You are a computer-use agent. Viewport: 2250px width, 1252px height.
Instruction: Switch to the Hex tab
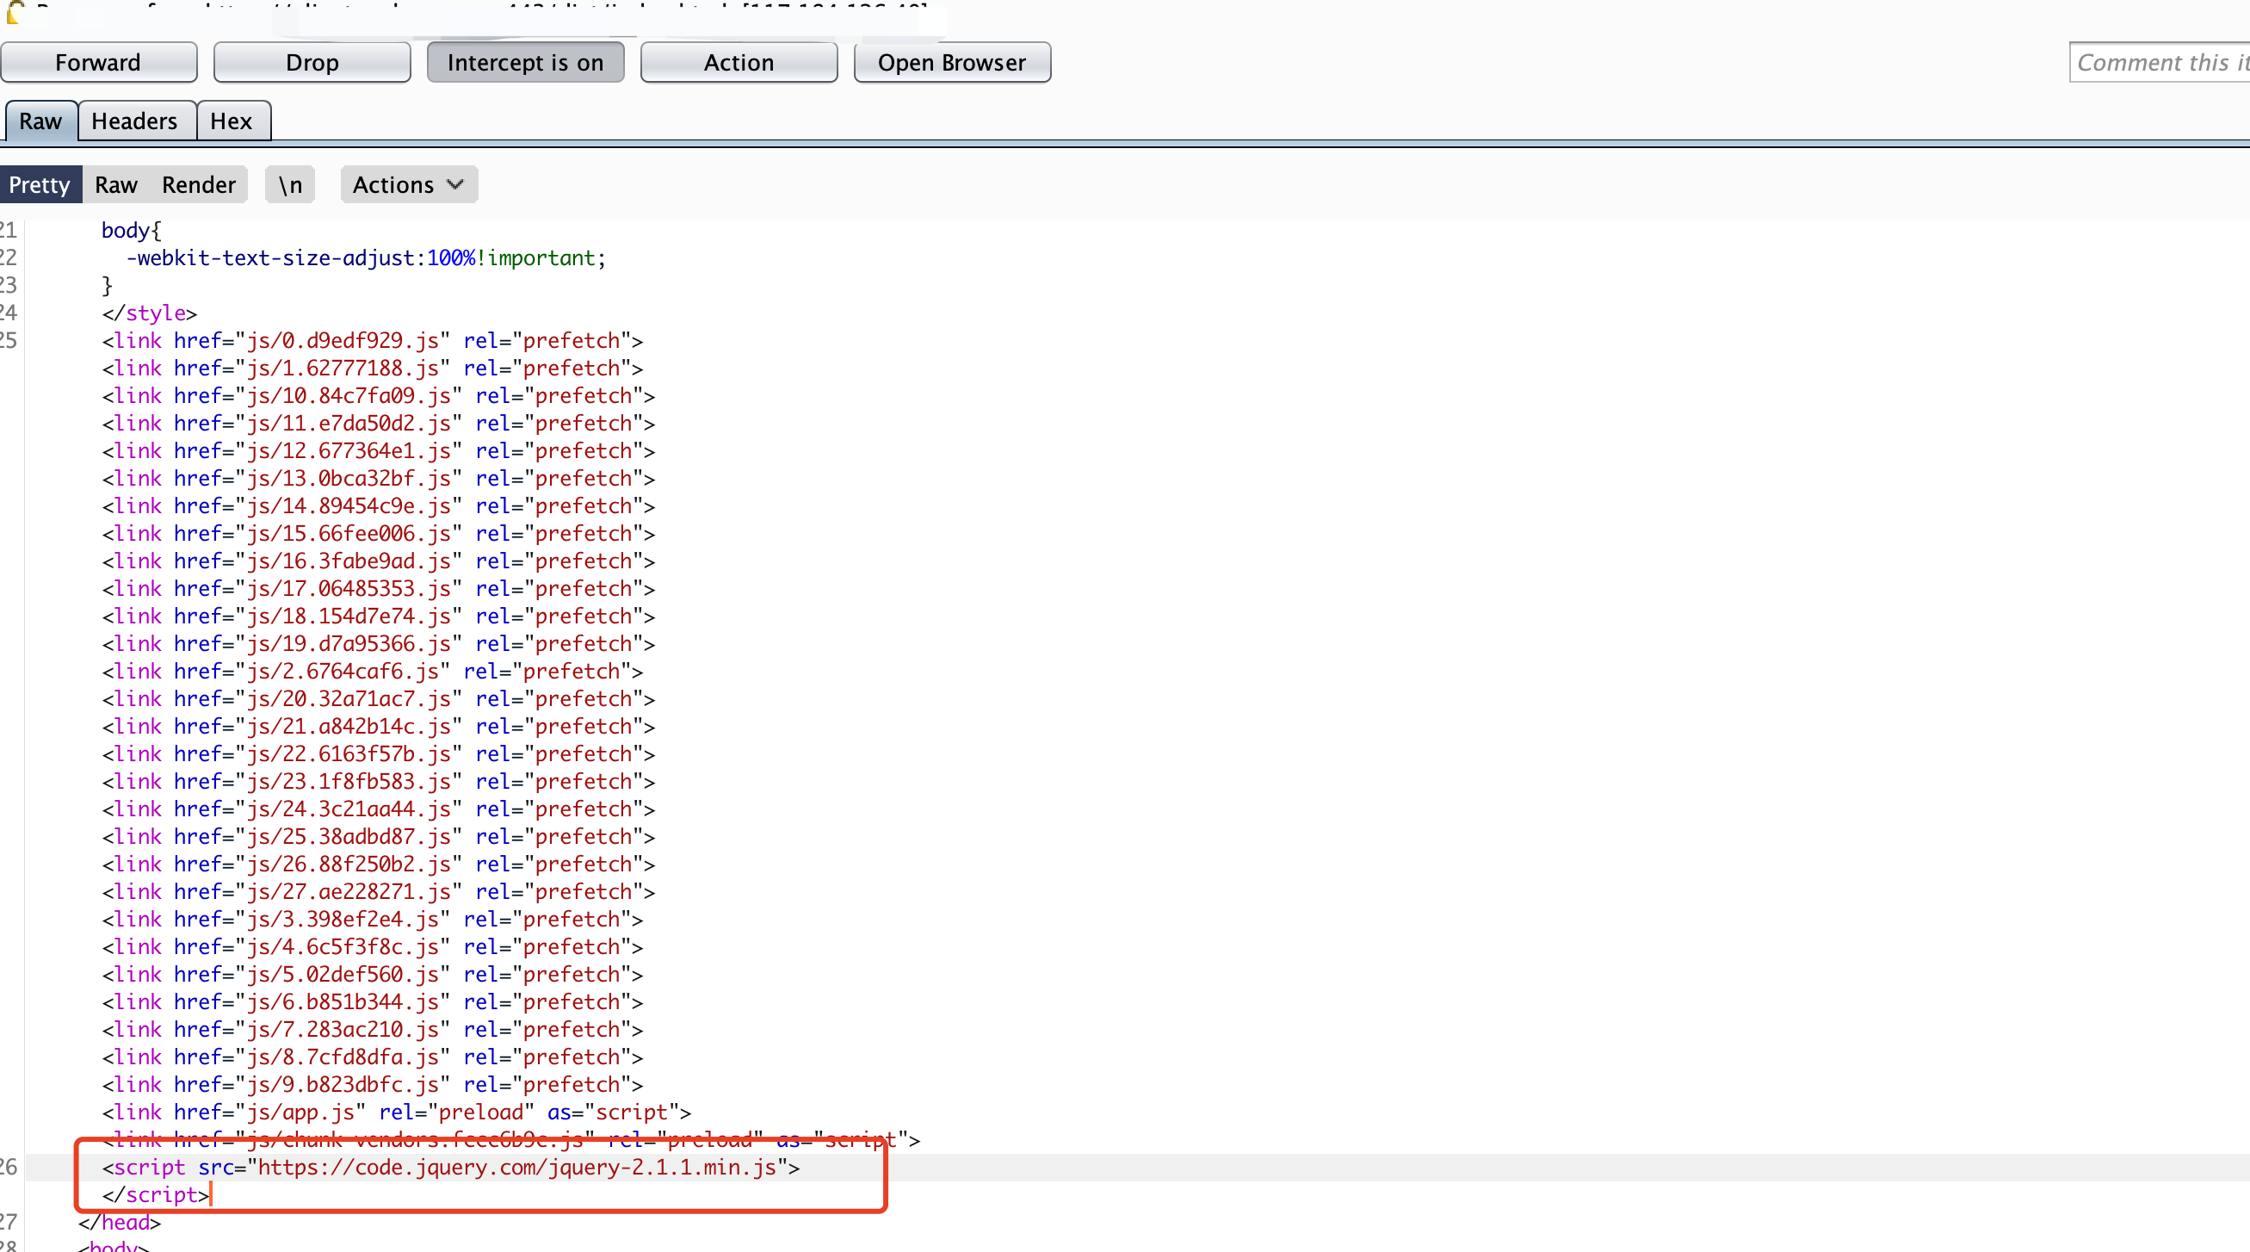pyautogui.click(x=232, y=121)
